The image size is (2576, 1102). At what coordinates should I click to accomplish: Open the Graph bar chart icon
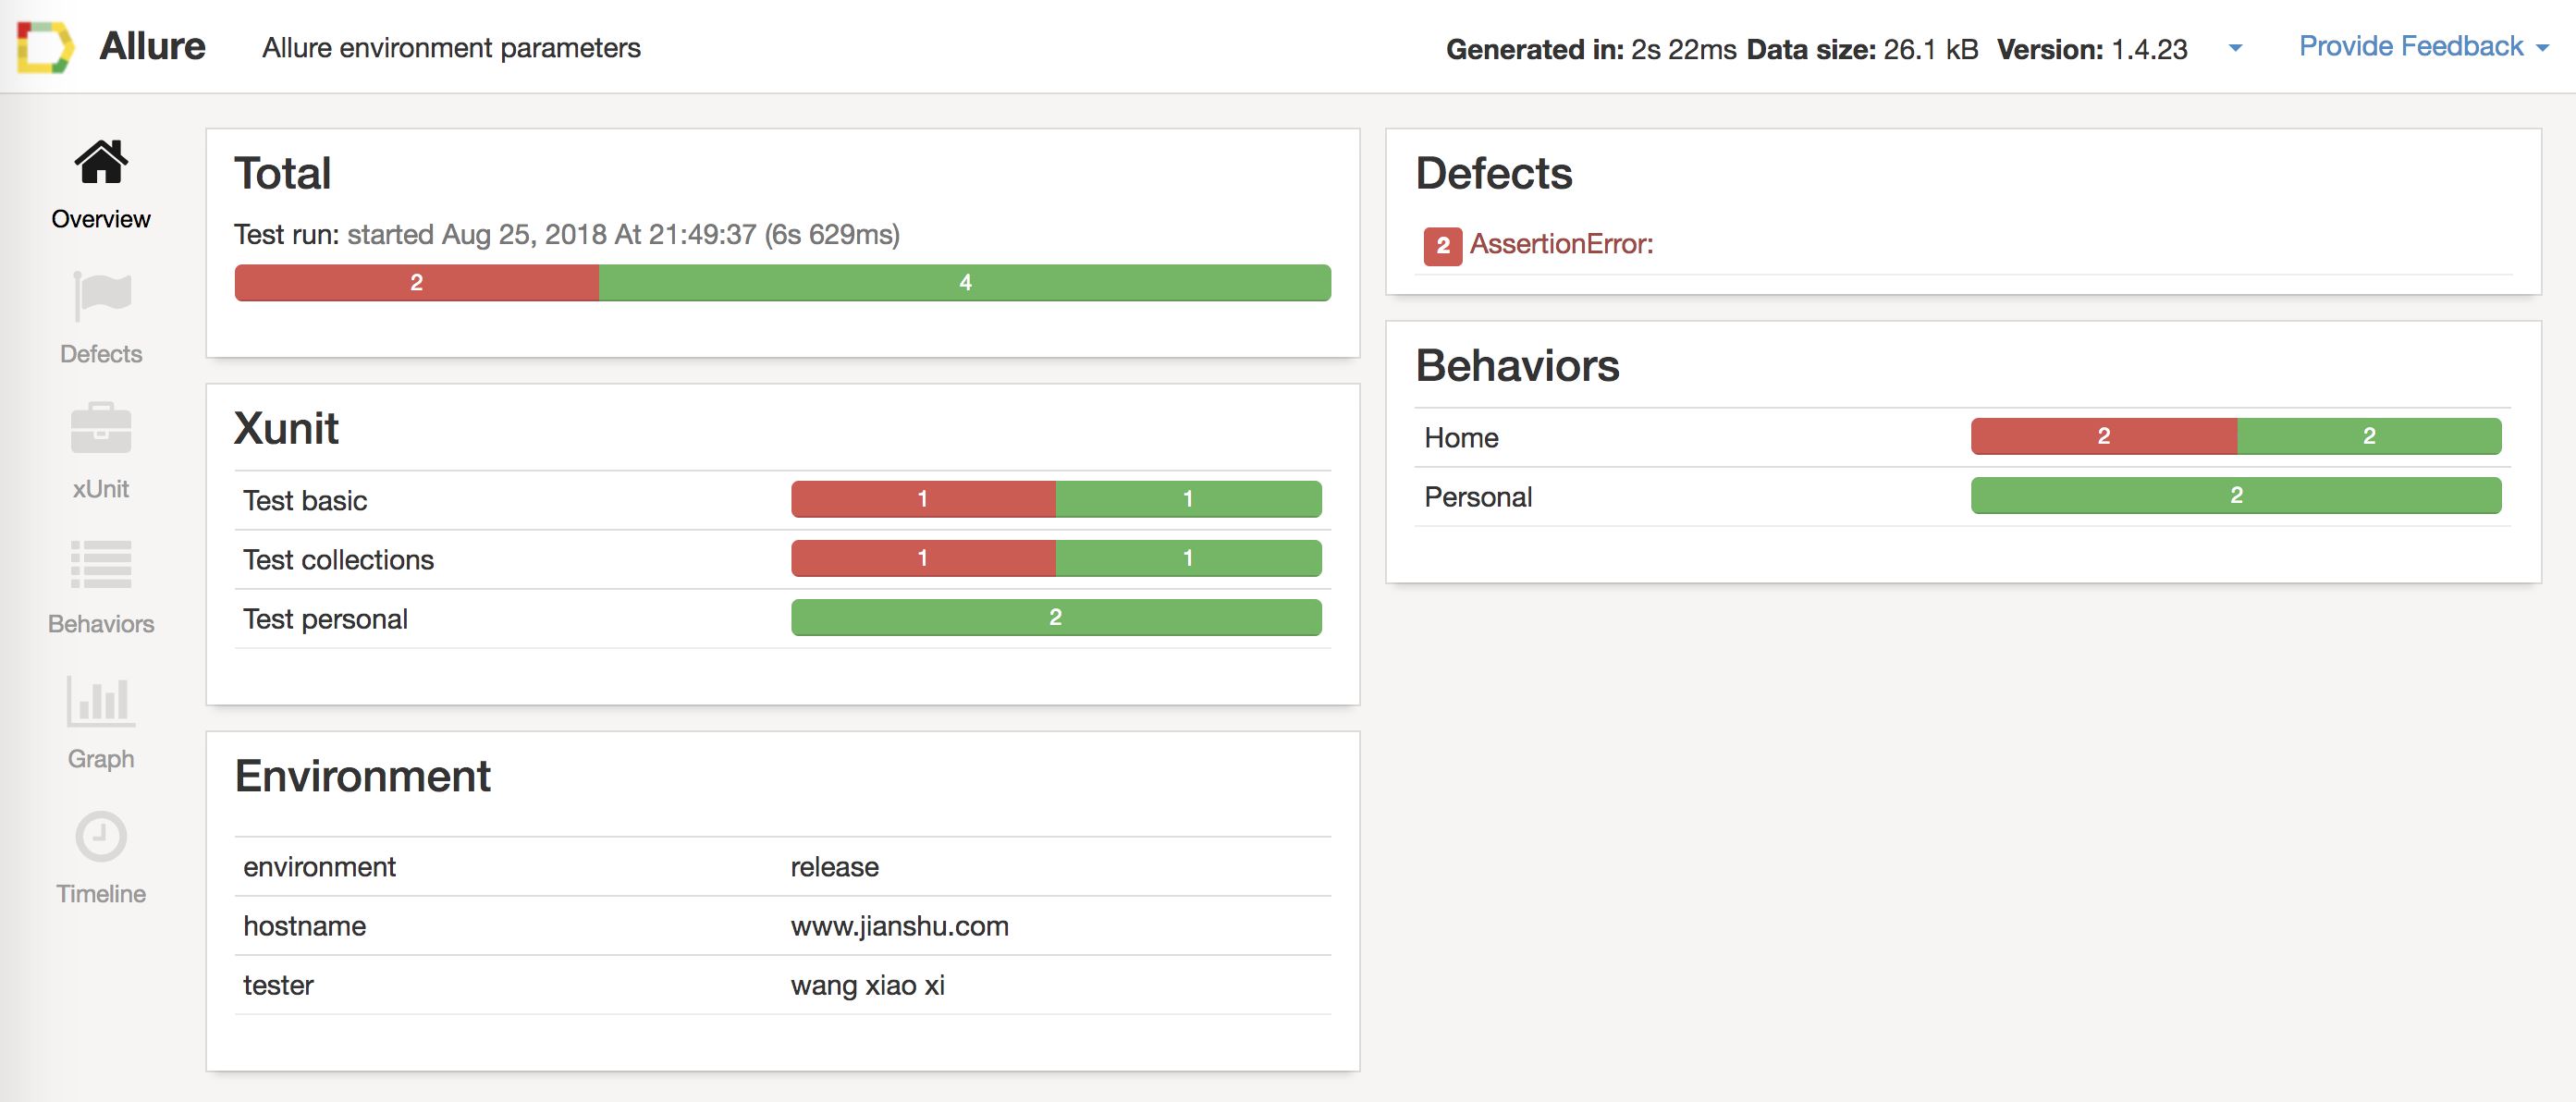[101, 700]
